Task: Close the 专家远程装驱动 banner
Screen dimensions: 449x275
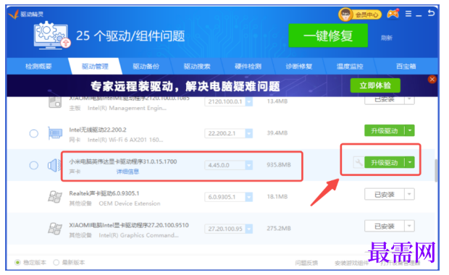Action: click(432, 80)
